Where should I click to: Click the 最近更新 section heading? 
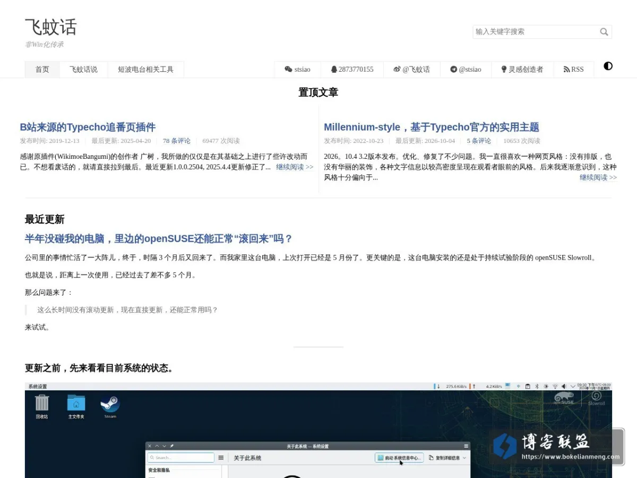45,219
